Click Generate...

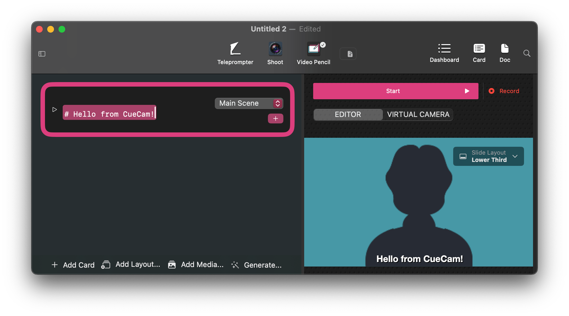256,265
